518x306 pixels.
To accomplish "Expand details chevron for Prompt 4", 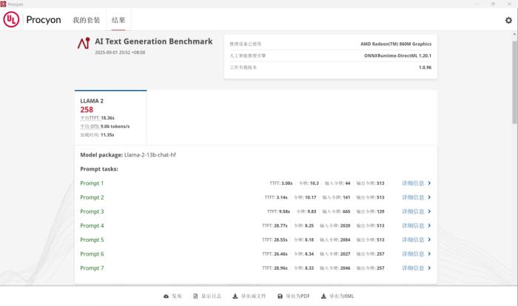I will point(429,225).
